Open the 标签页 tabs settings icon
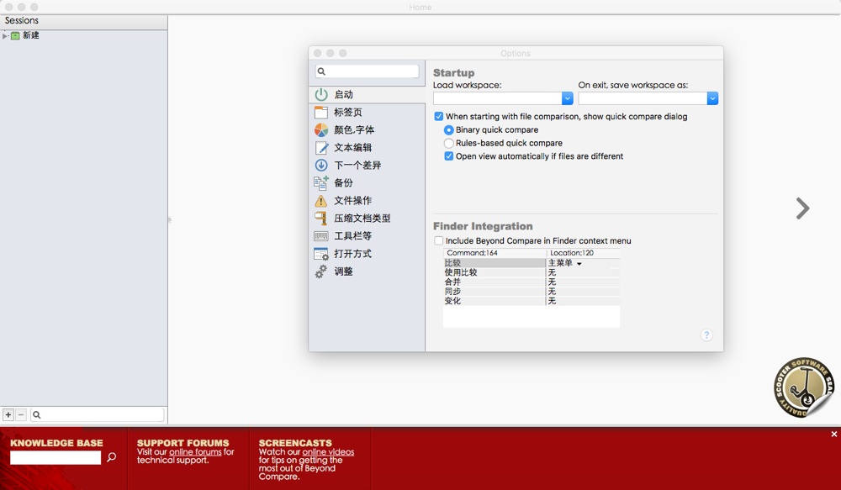The height and width of the screenshot is (490, 841). [321, 113]
